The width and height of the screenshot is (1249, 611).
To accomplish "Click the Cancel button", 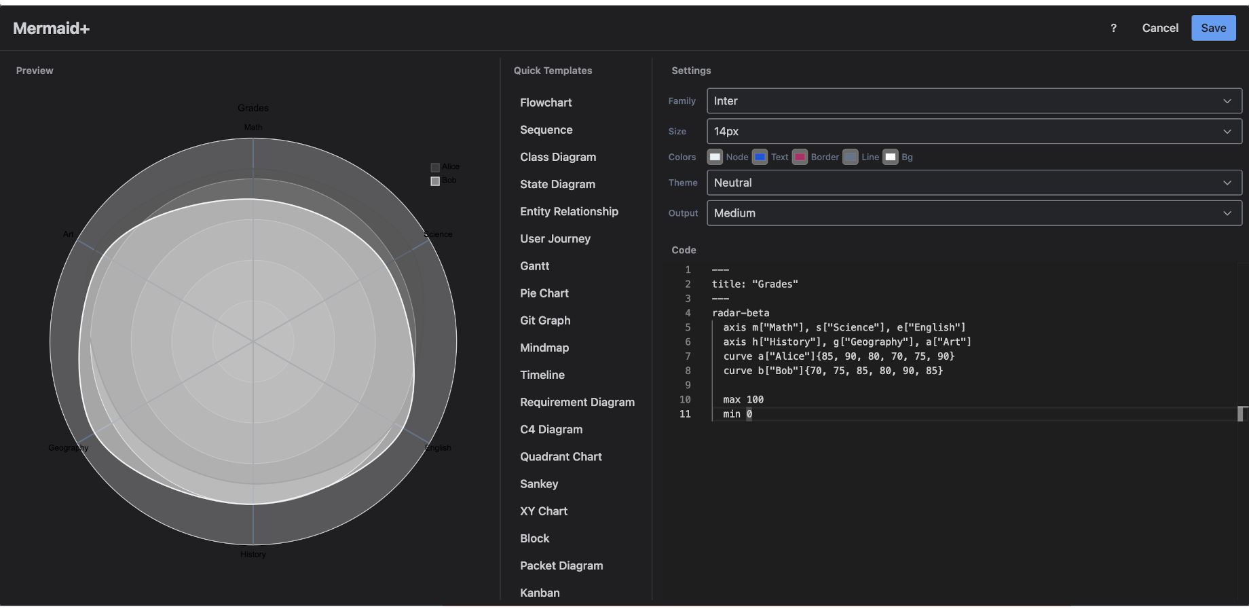I will [x=1159, y=28].
